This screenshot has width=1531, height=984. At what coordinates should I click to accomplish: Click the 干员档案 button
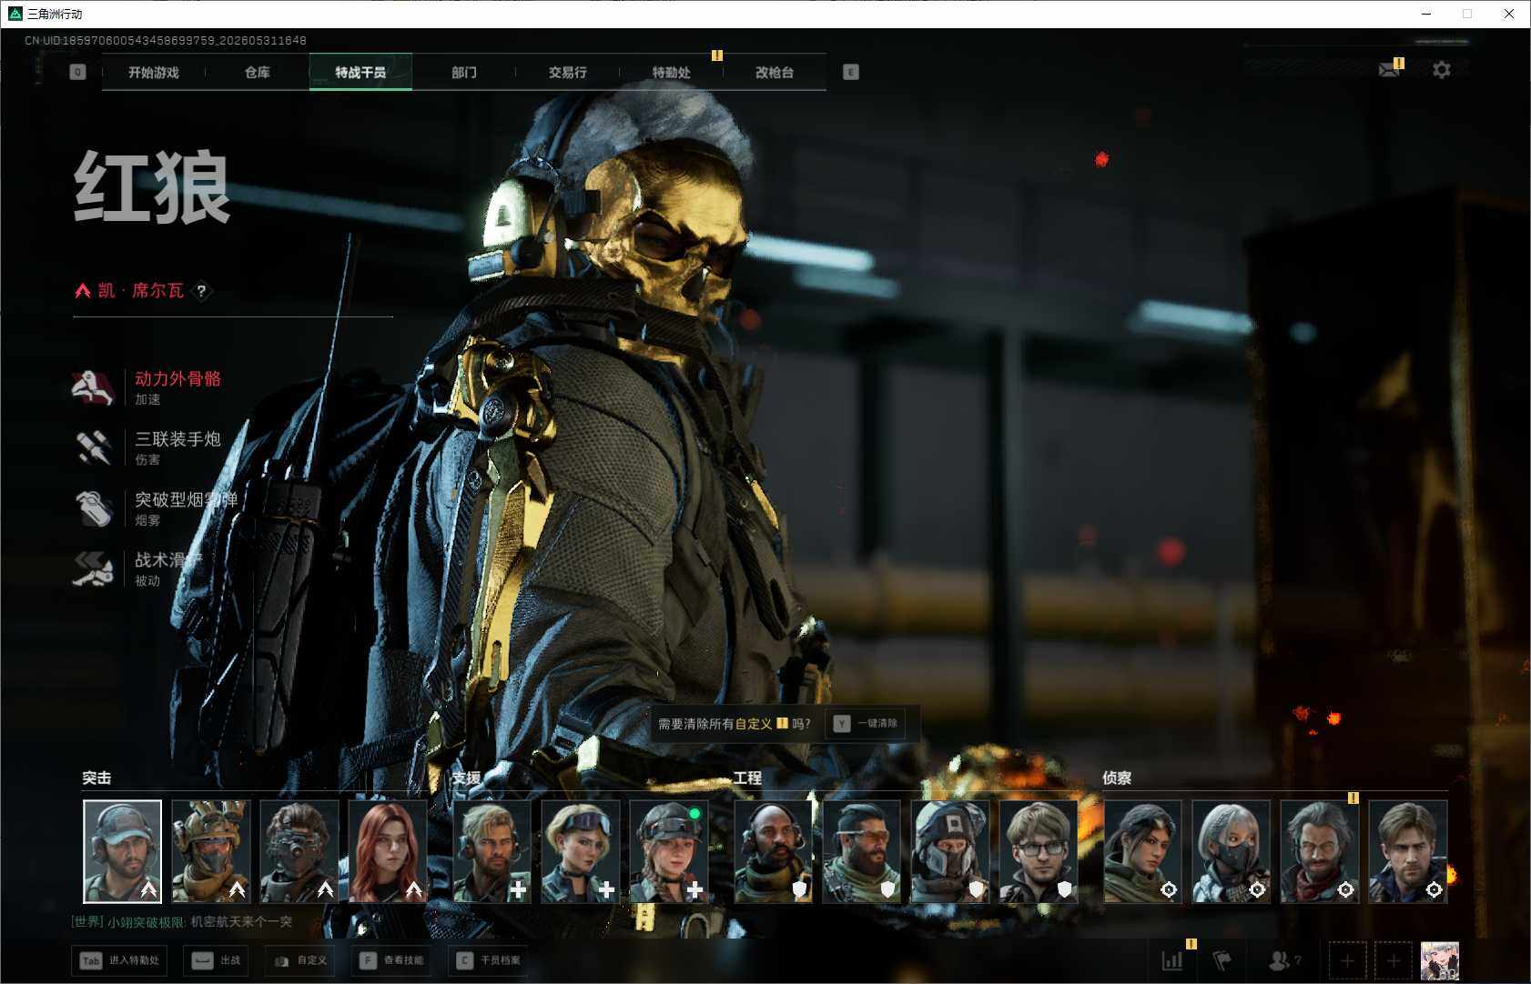tap(489, 960)
